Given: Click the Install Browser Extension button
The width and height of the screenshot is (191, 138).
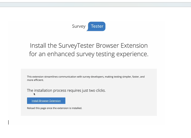Looking at the screenshot, I should tap(46, 101).
